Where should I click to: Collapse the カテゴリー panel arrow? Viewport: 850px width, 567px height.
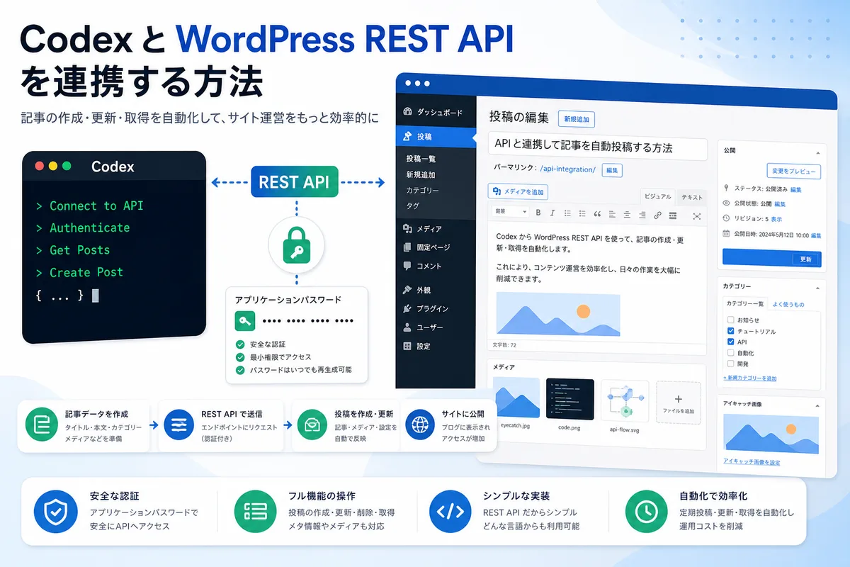coord(817,288)
